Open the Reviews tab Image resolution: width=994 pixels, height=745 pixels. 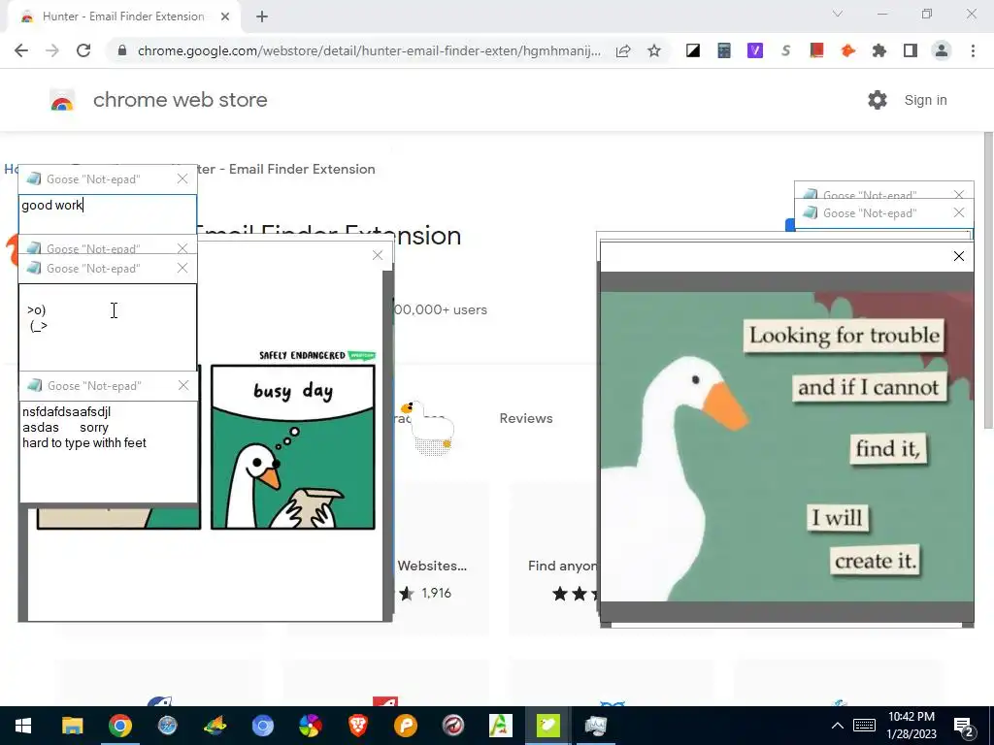pyautogui.click(x=525, y=418)
